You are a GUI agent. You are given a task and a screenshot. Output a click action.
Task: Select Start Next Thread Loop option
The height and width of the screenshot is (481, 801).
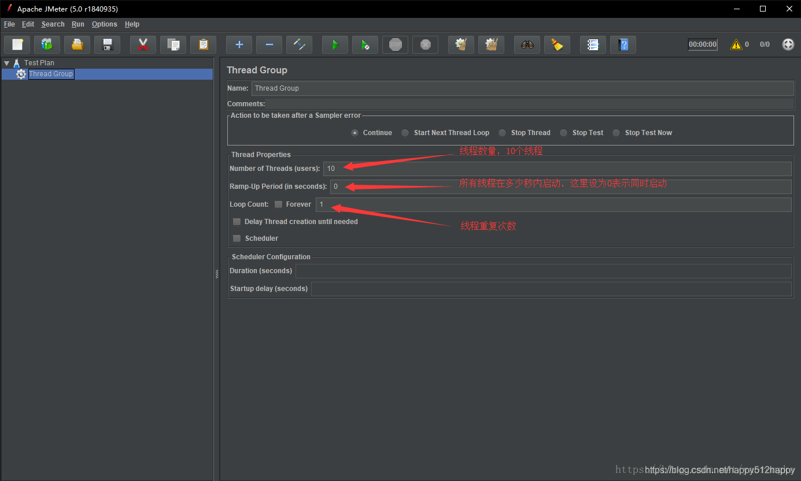(x=405, y=133)
